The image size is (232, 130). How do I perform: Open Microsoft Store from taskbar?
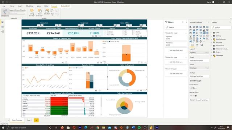(x=68, y=127)
